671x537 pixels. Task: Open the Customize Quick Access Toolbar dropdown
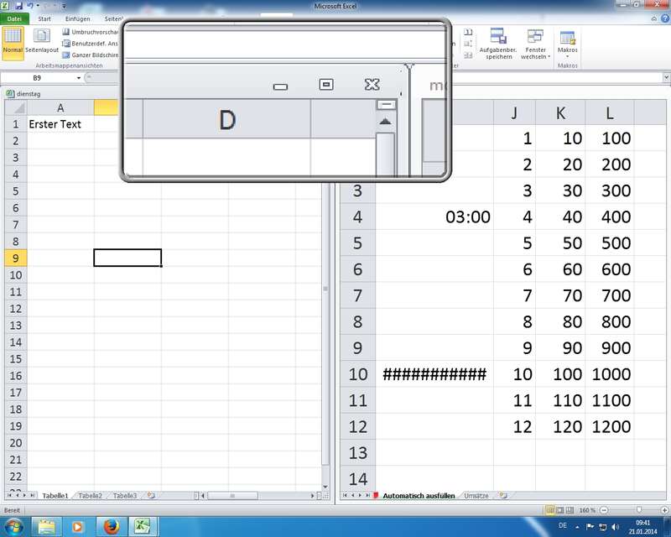(x=65, y=6)
